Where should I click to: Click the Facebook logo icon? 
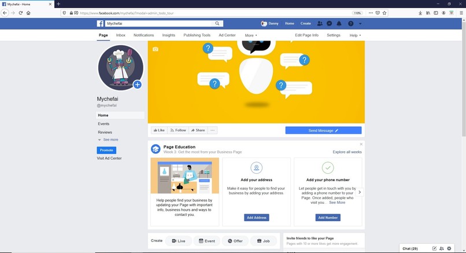pos(100,24)
